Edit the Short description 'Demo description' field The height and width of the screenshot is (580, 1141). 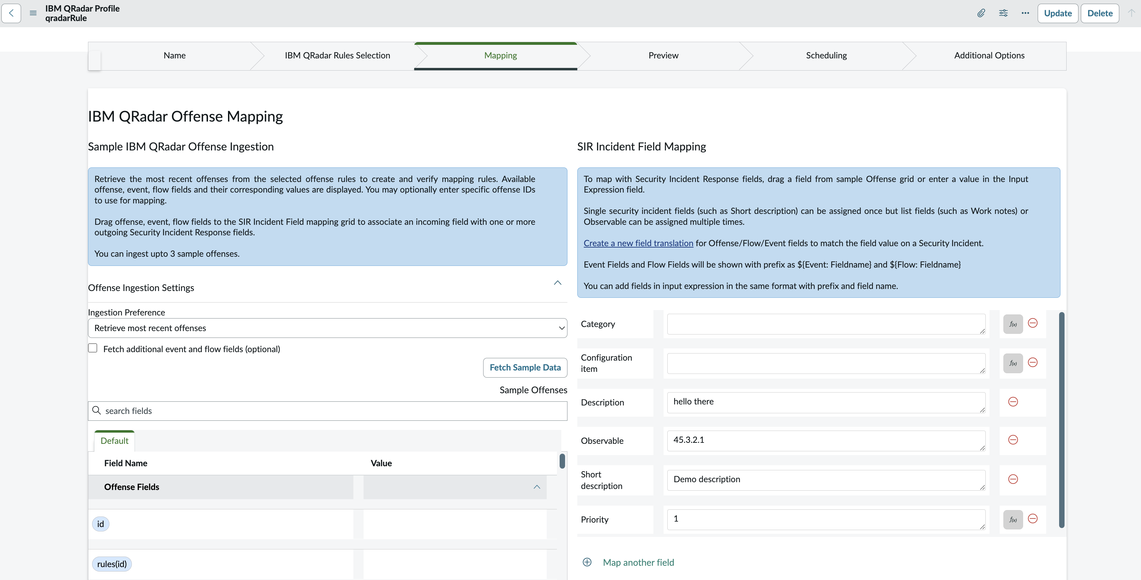point(826,480)
